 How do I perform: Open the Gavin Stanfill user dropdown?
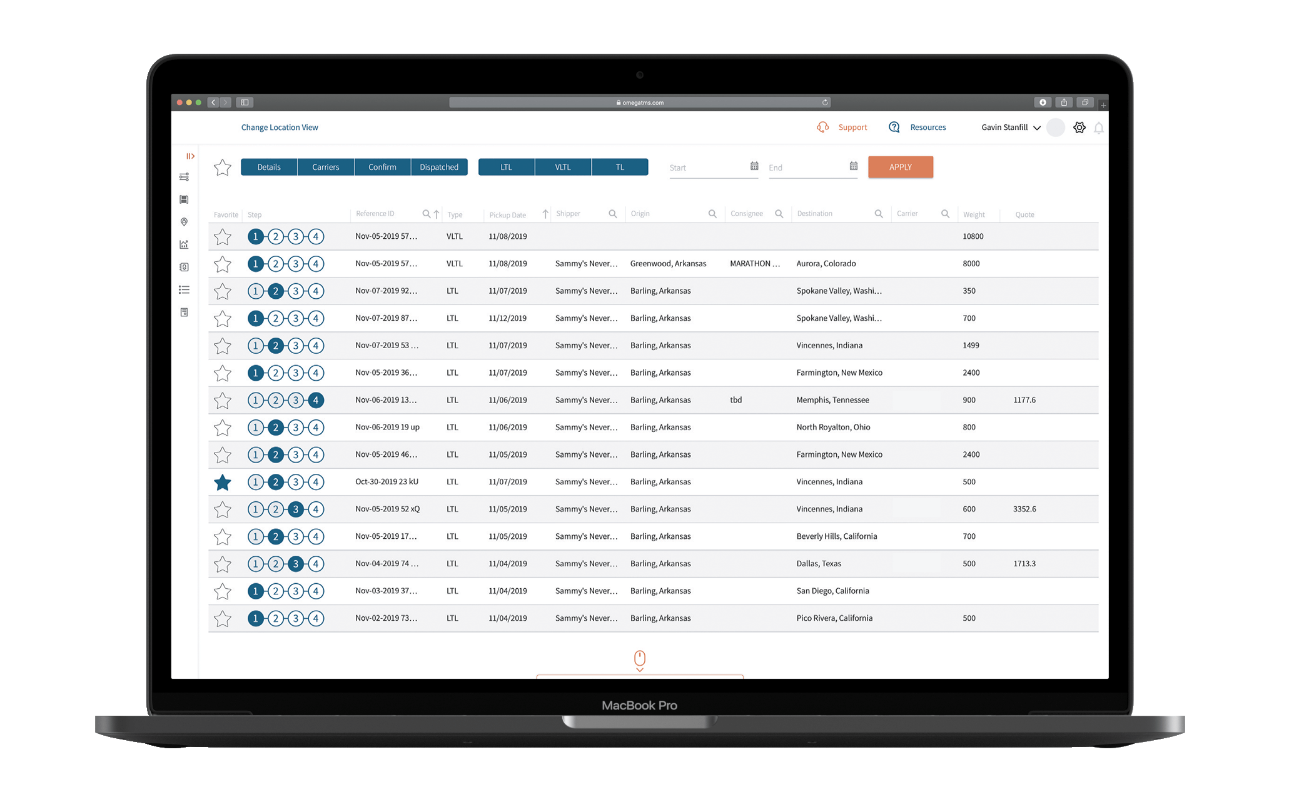[1011, 128]
